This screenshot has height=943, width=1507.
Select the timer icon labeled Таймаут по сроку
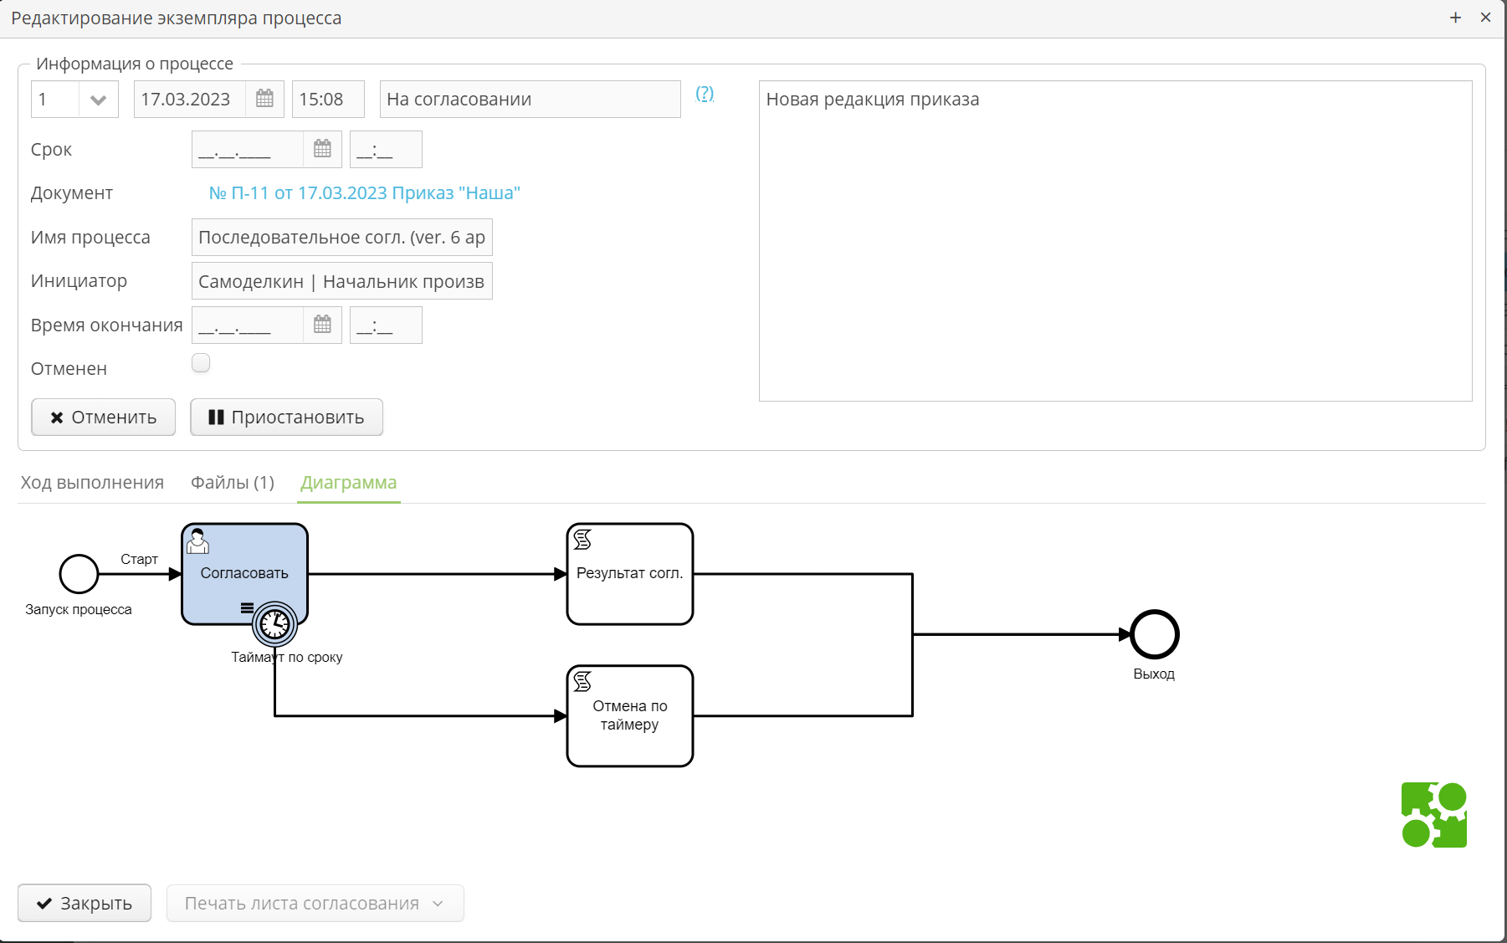pos(274,623)
